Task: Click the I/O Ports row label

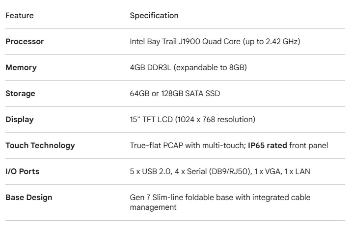Action: (23, 172)
